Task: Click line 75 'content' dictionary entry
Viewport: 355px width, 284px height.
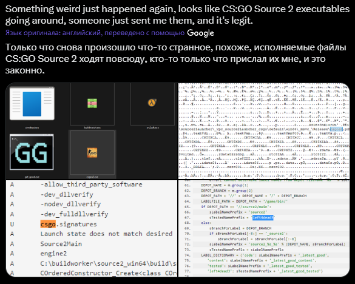Action: click(262, 261)
